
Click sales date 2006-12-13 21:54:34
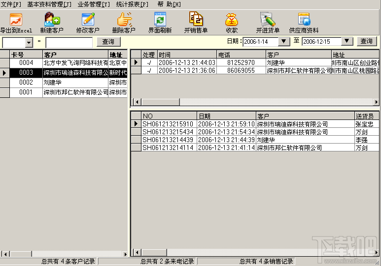point(226,132)
